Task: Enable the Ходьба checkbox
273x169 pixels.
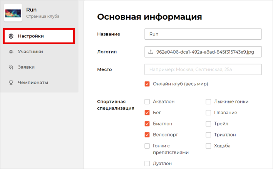Action: tap(208, 146)
